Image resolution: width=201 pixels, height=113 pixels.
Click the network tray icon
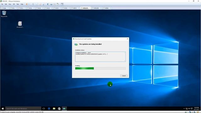pos(187,109)
